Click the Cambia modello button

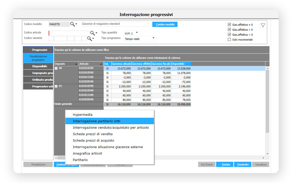[165, 24]
